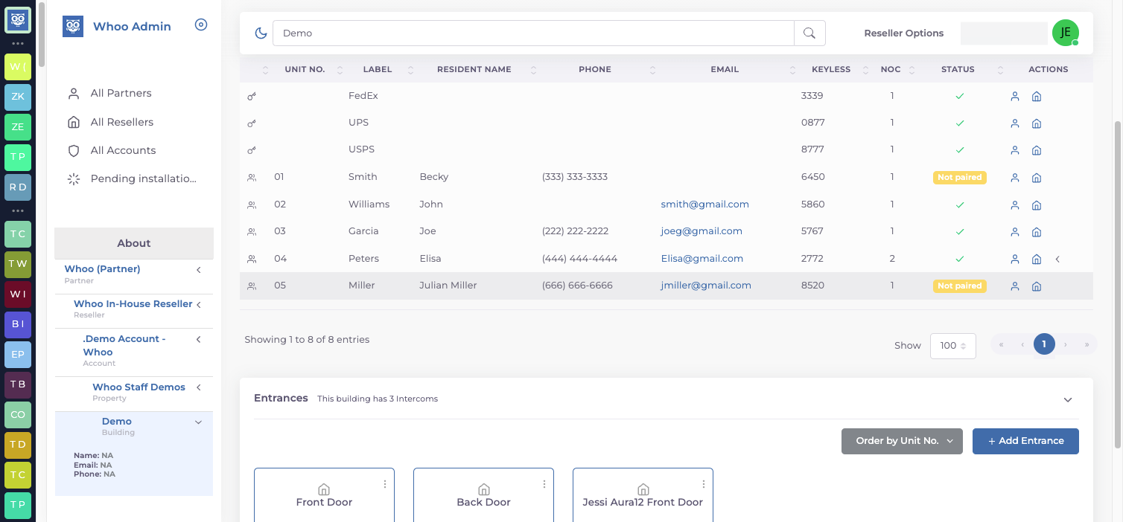This screenshot has width=1123, height=522.
Task: Click the Whoo owl logo in sidebar header
Action: [73, 27]
